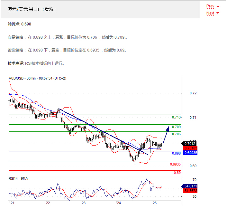
Task: Click the 交易策略 text line
Action: (68, 37)
